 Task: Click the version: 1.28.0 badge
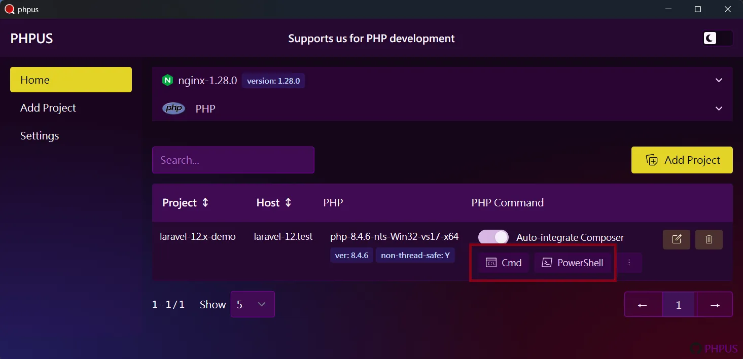pyautogui.click(x=273, y=81)
